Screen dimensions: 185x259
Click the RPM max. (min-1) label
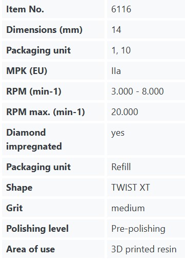pyautogui.click(x=46, y=112)
